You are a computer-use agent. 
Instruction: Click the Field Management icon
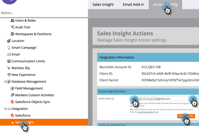point(12,88)
